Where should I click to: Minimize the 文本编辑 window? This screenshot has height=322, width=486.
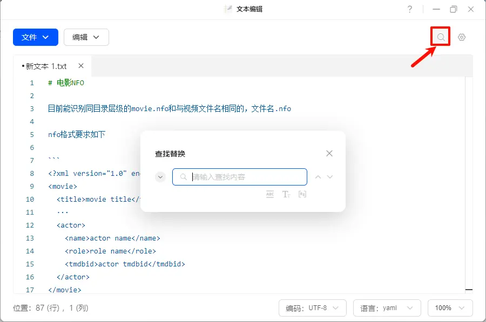point(436,9)
